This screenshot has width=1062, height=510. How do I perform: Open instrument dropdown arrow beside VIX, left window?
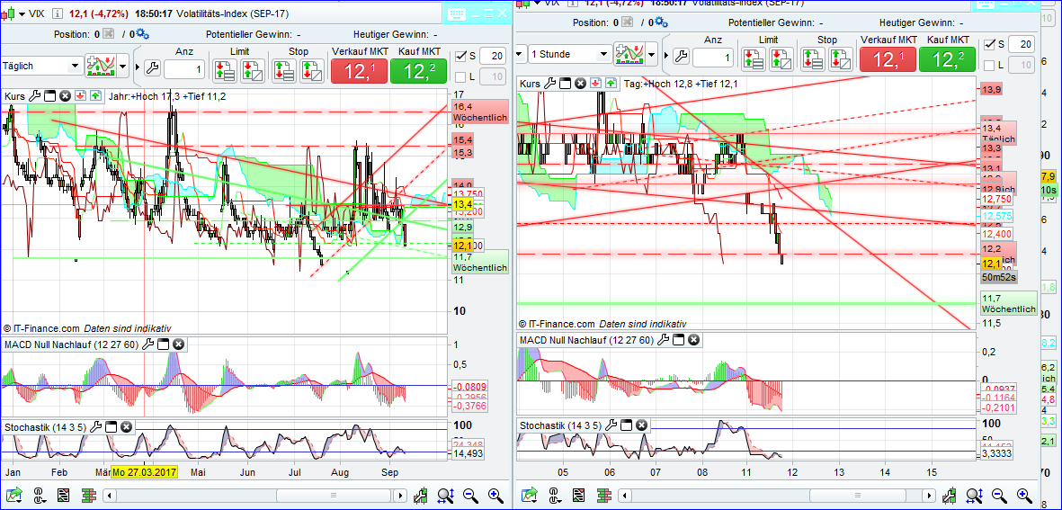coord(21,13)
